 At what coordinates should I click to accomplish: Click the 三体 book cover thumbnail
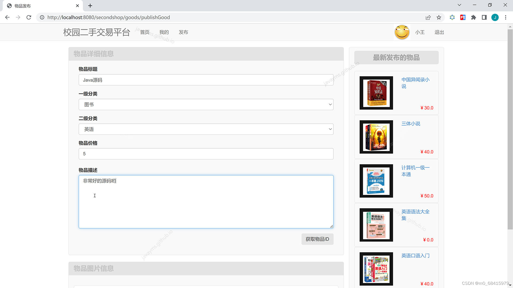pos(376,137)
